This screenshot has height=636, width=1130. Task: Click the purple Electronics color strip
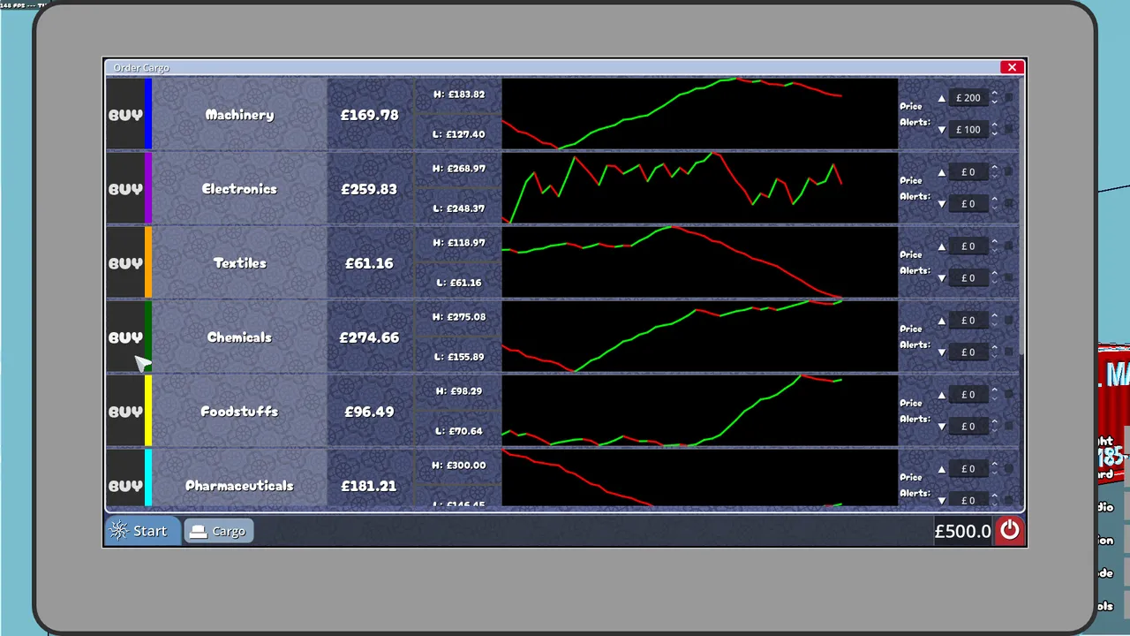click(x=148, y=189)
